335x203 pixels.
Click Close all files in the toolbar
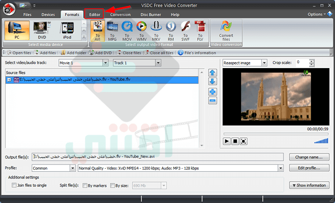pos(159,53)
